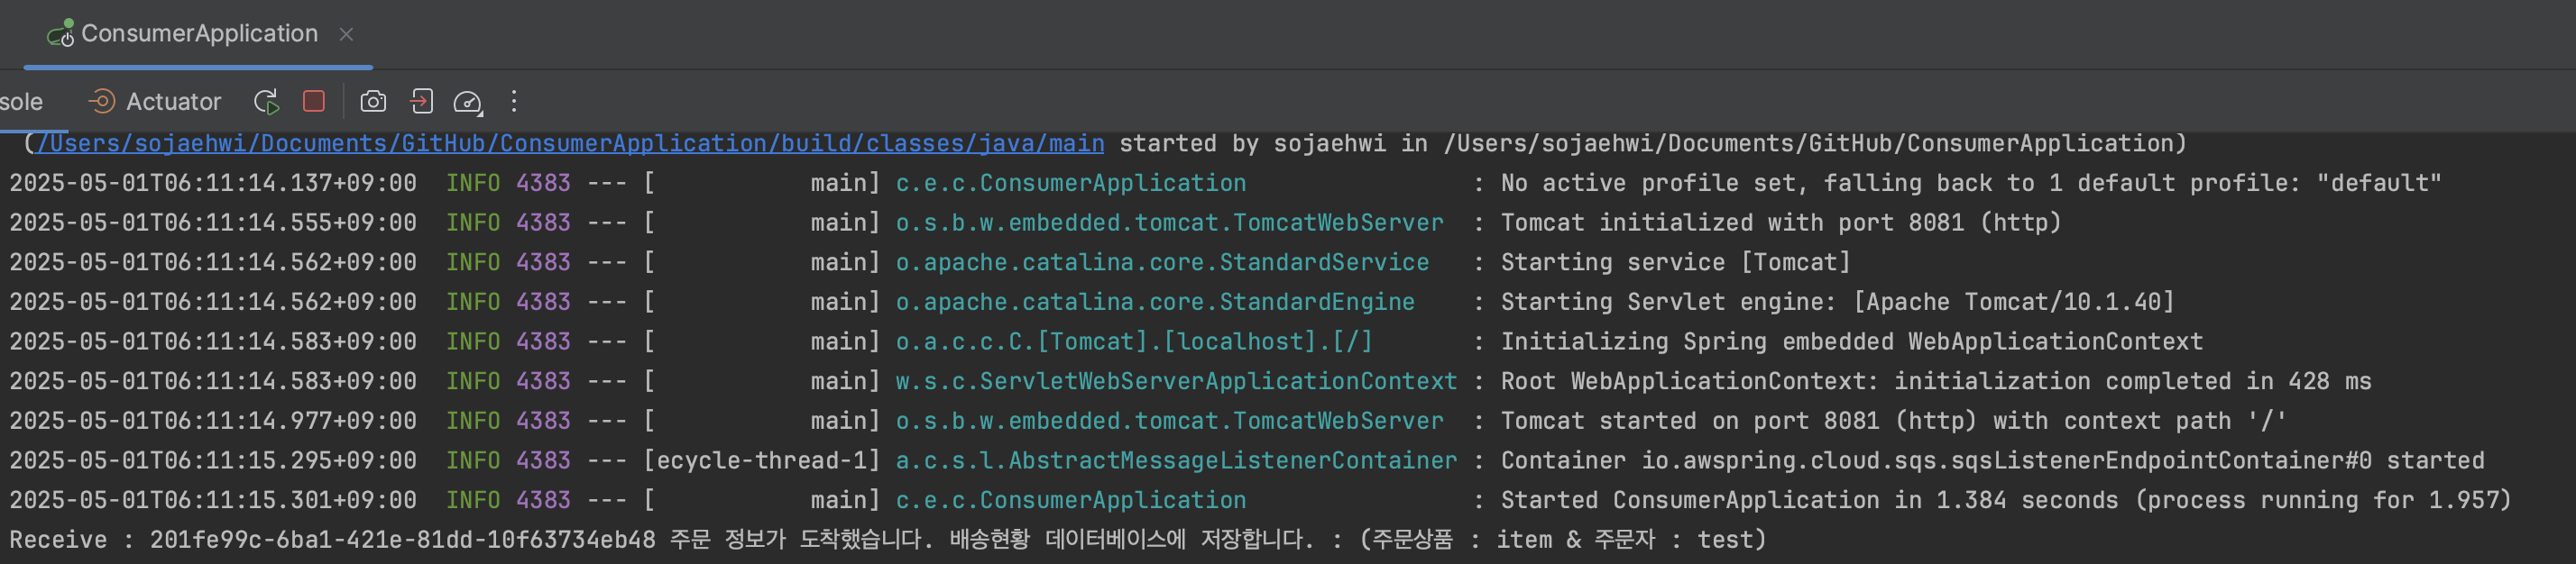Click the sqsListenerEndpointContainer#0 started message

1993,460
